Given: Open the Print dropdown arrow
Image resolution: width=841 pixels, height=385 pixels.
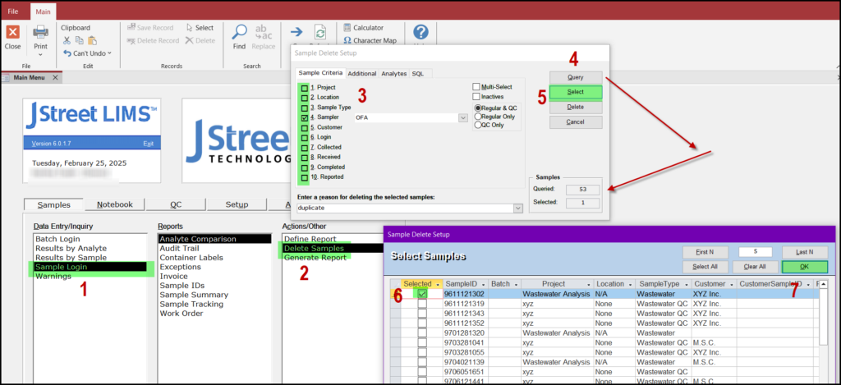Looking at the screenshot, I should point(41,54).
